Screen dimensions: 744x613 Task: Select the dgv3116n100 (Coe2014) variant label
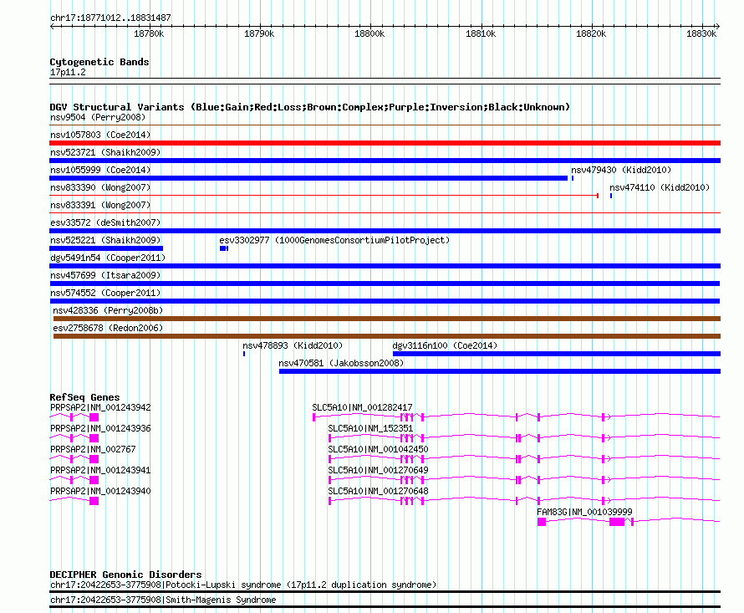(x=445, y=345)
